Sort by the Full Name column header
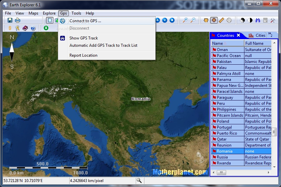The height and width of the screenshot is (187, 281). pos(258,43)
